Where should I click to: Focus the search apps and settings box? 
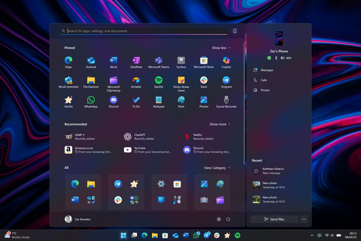pyautogui.click(x=144, y=31)
